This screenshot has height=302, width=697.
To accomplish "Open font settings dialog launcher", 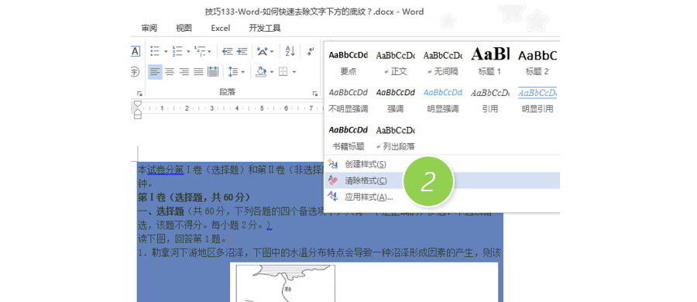I will pyautogui.click(x=139, y=94).
